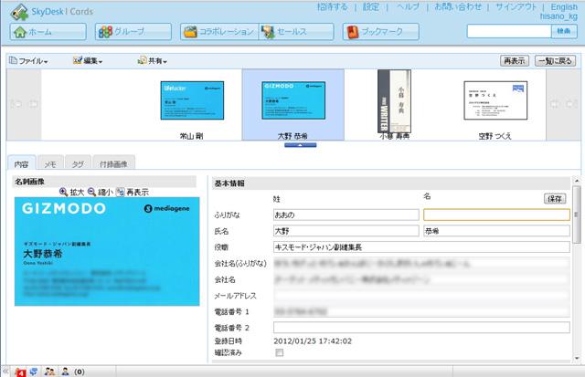Collapse the card carousel panel
The height and width of the screenshot is (377, 585).
(x=301, y=145)
